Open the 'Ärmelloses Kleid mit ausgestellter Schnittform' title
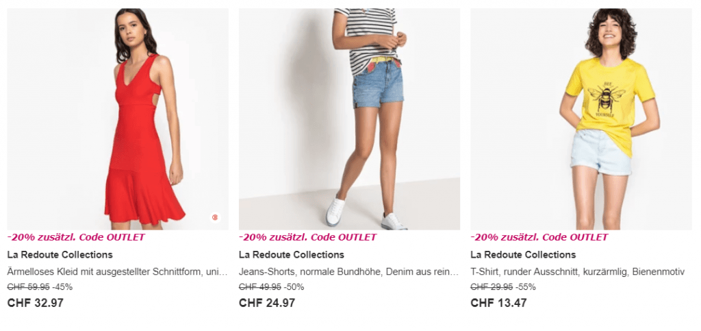This screenshot has width=701, height=331. (117, 272)
